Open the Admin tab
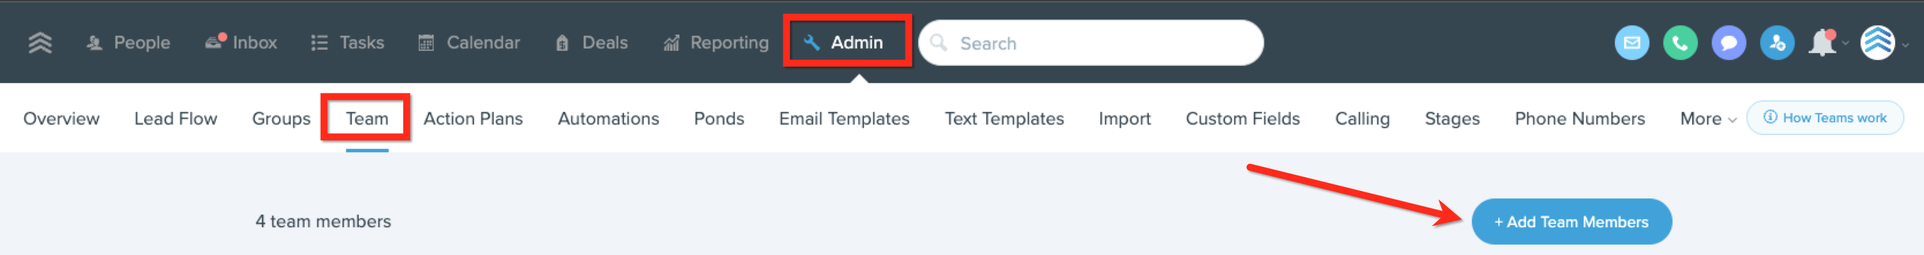The height and width of the screenshot is (255, 1924). click(846, 42)
